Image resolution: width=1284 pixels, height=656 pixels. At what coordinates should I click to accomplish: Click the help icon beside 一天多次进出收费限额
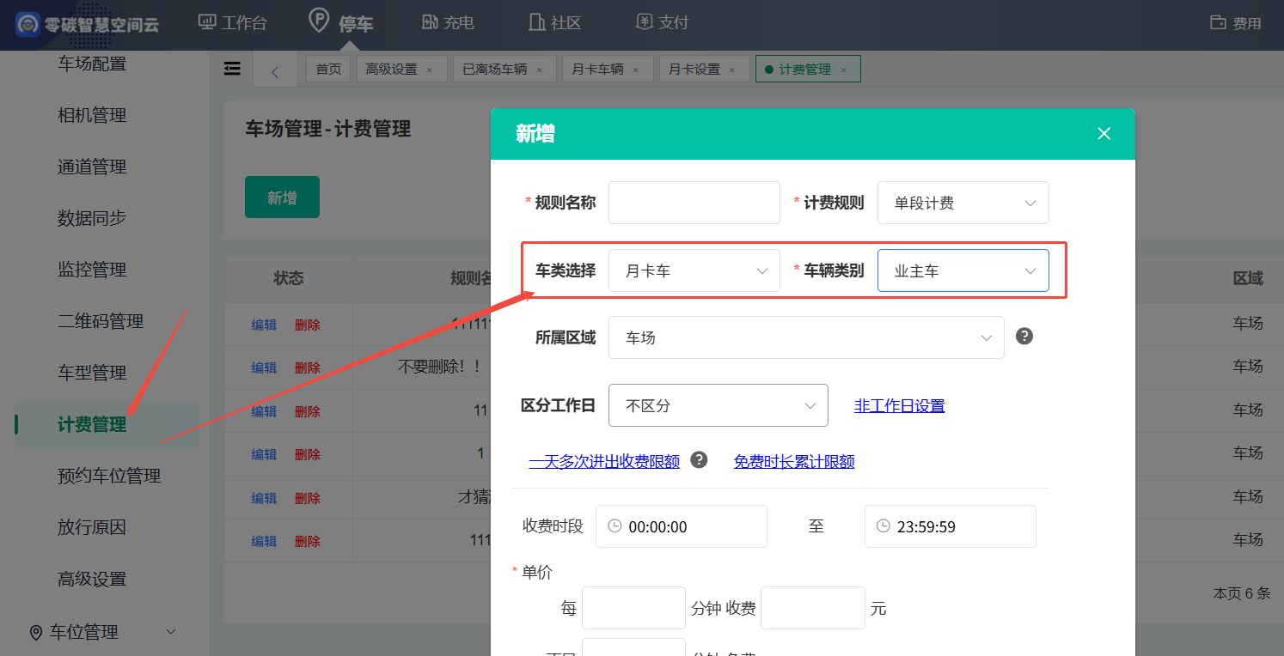click(700, 460)
